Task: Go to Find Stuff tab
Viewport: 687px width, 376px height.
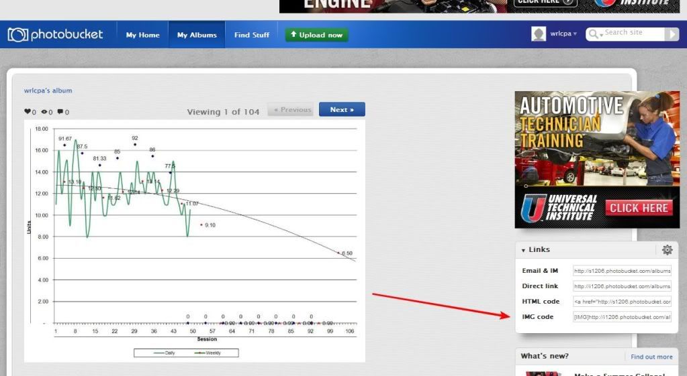Action: [x=252, y=35]
